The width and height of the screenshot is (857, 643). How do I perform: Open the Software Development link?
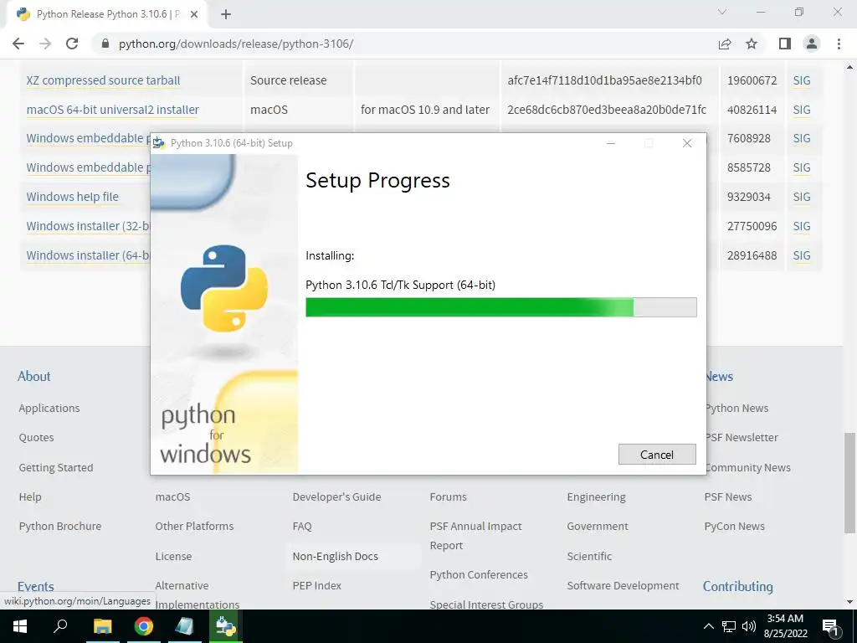tap(623, 585)
